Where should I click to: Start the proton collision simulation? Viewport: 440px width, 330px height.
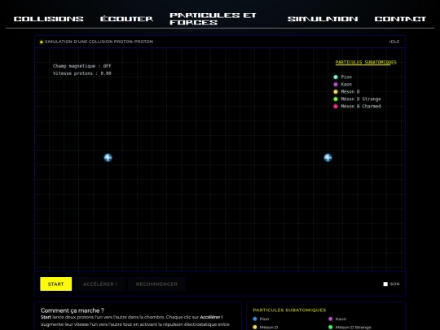tap(56, 284)
